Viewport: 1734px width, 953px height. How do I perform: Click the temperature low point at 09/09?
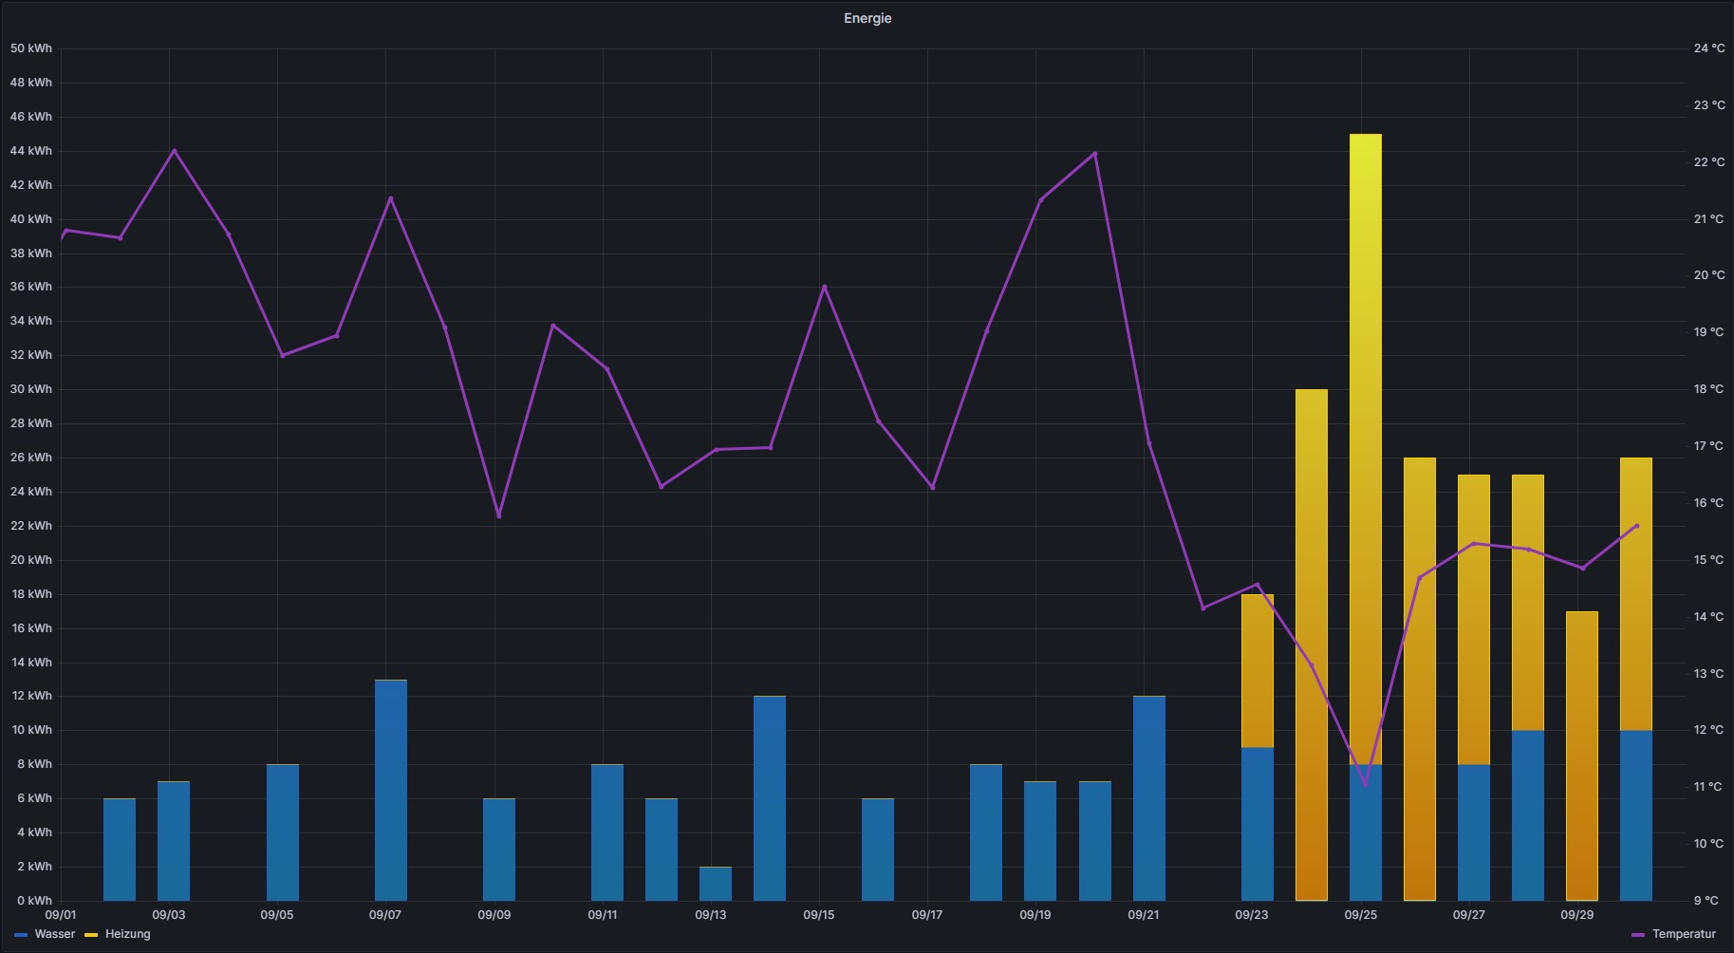[498, 515]
